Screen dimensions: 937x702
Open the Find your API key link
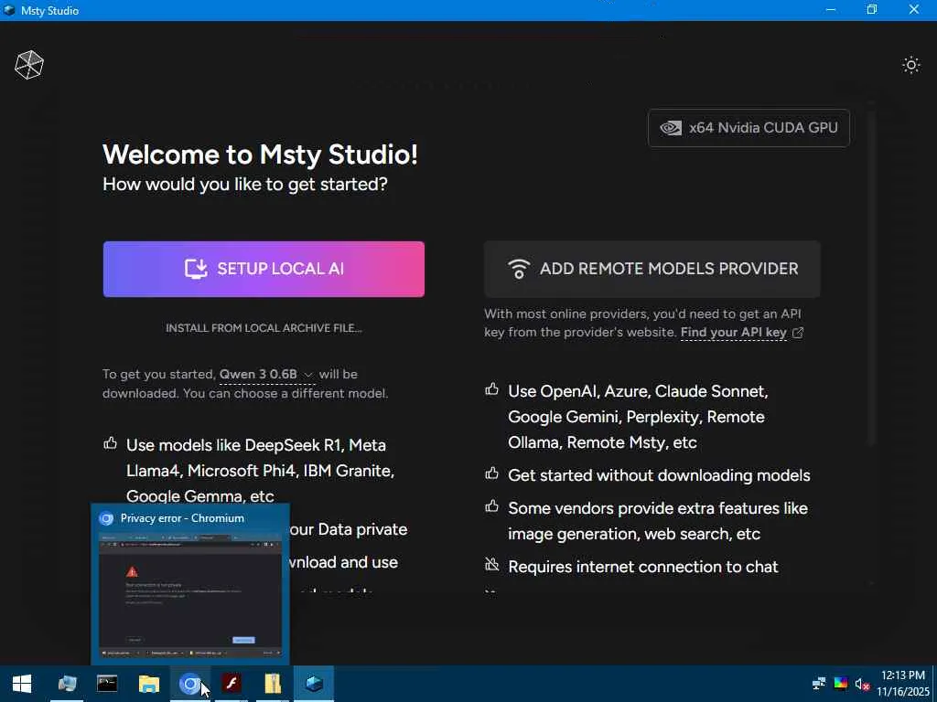(733, 333)
